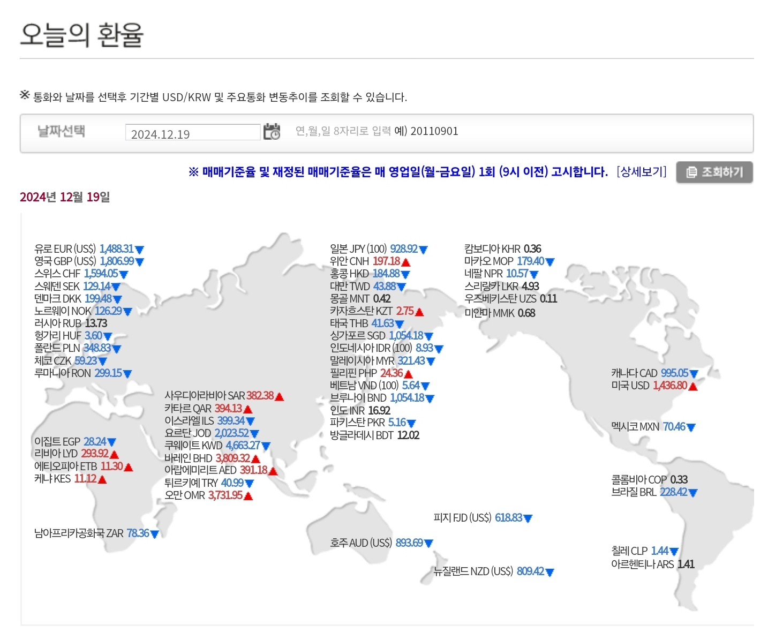Image resolution: width=783 pixels, height=640 pixels.
Task: Select the 아랍에미리트 AED rate 391.18
Action: [x=253, y=470]
